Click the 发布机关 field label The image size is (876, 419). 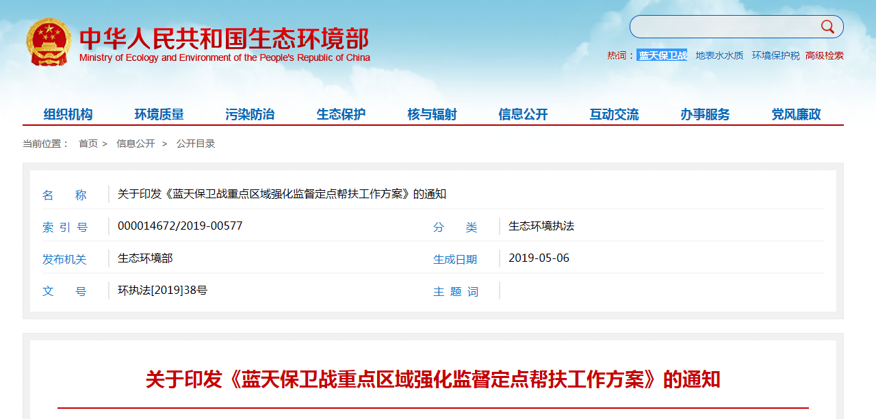65,260
